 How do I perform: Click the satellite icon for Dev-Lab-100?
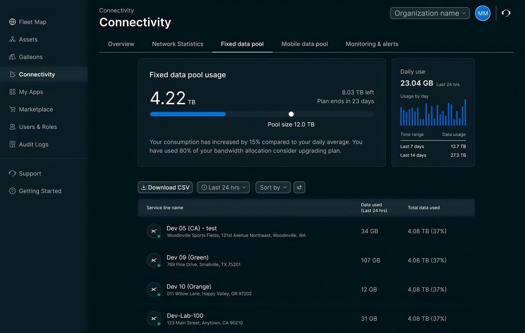click(x=154, y=319)
